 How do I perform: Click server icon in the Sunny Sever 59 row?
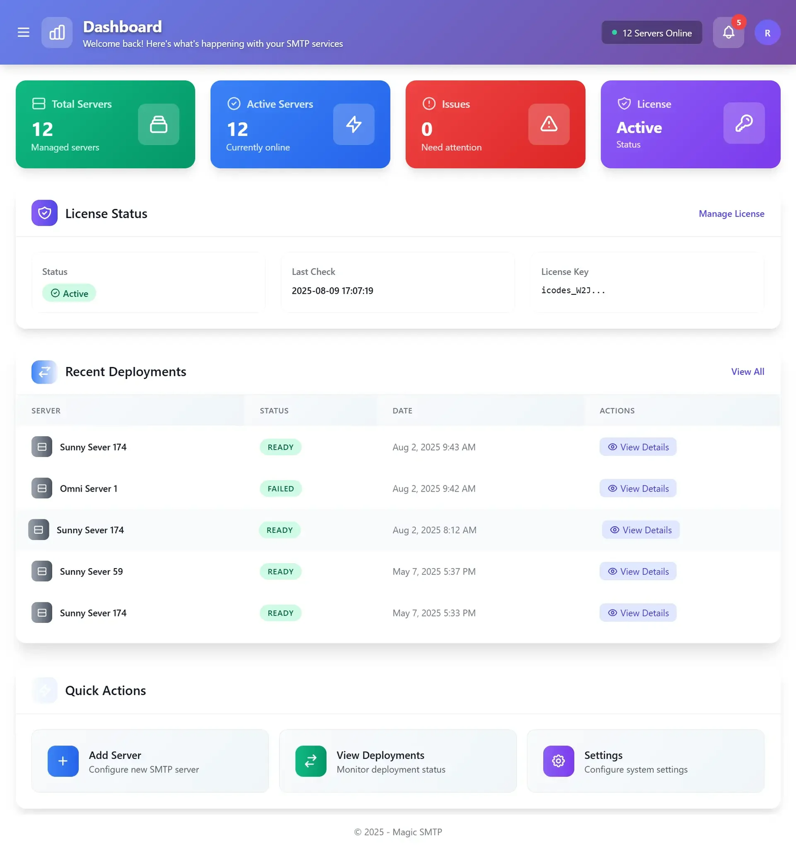click(42, 571)
